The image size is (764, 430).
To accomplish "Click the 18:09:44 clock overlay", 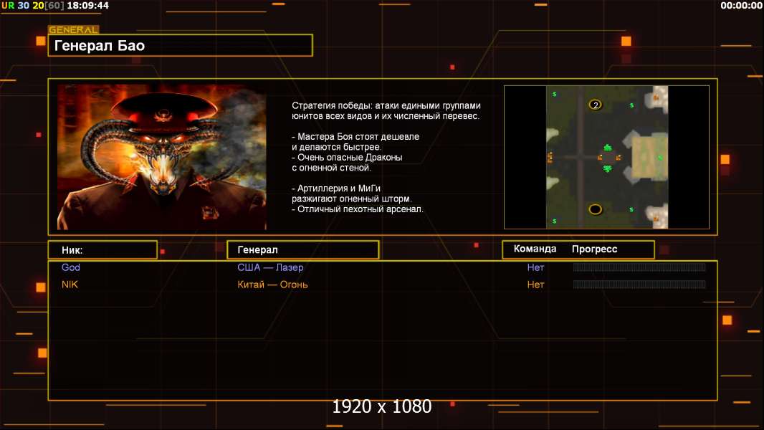I will (87, 5).
